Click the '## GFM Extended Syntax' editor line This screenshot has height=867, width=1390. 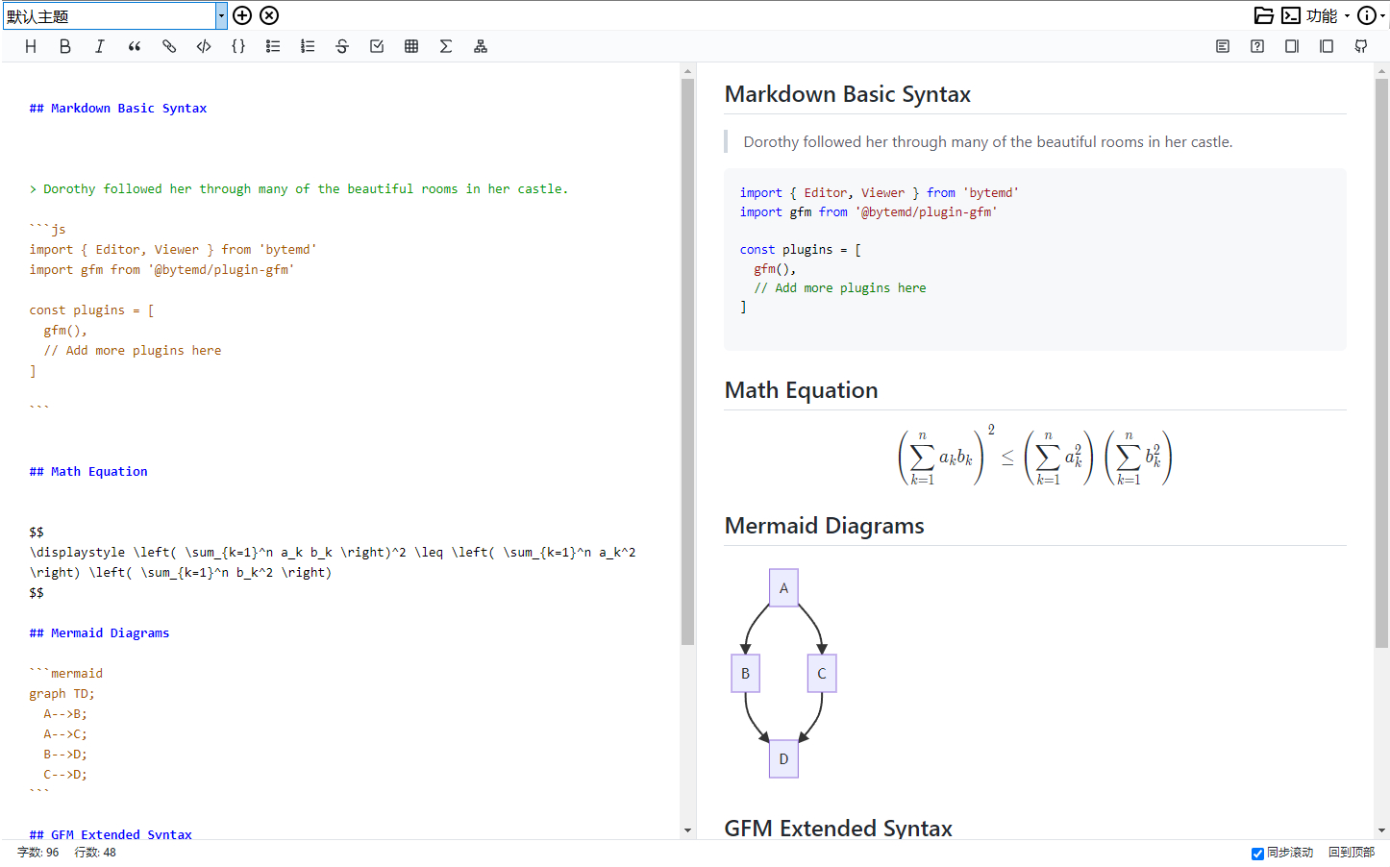tap(111, 834)
